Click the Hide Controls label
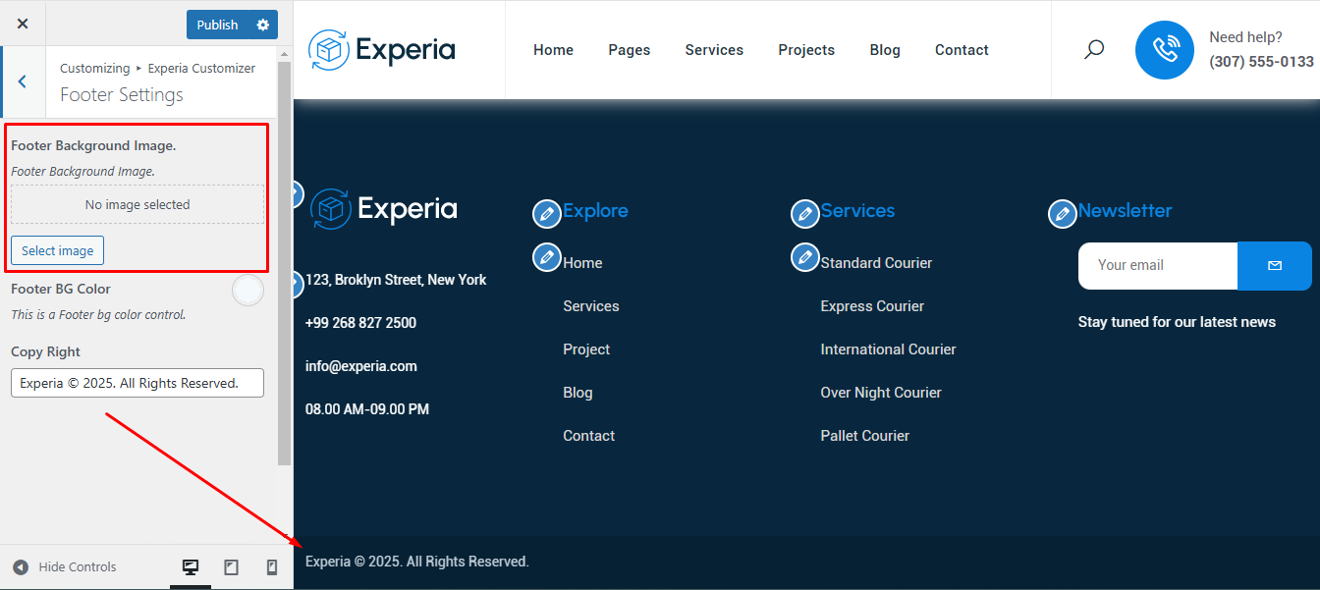1320x590 pixels. tap(78, 566)
